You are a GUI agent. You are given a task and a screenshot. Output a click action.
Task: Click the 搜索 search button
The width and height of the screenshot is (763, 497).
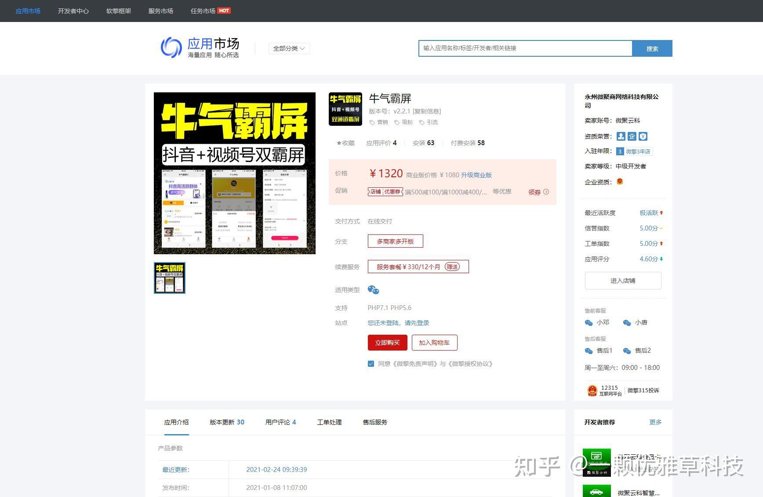(x=652, y=48)
